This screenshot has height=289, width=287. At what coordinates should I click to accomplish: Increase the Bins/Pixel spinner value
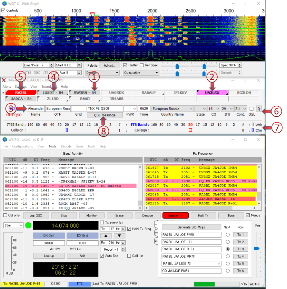point(52,64)
